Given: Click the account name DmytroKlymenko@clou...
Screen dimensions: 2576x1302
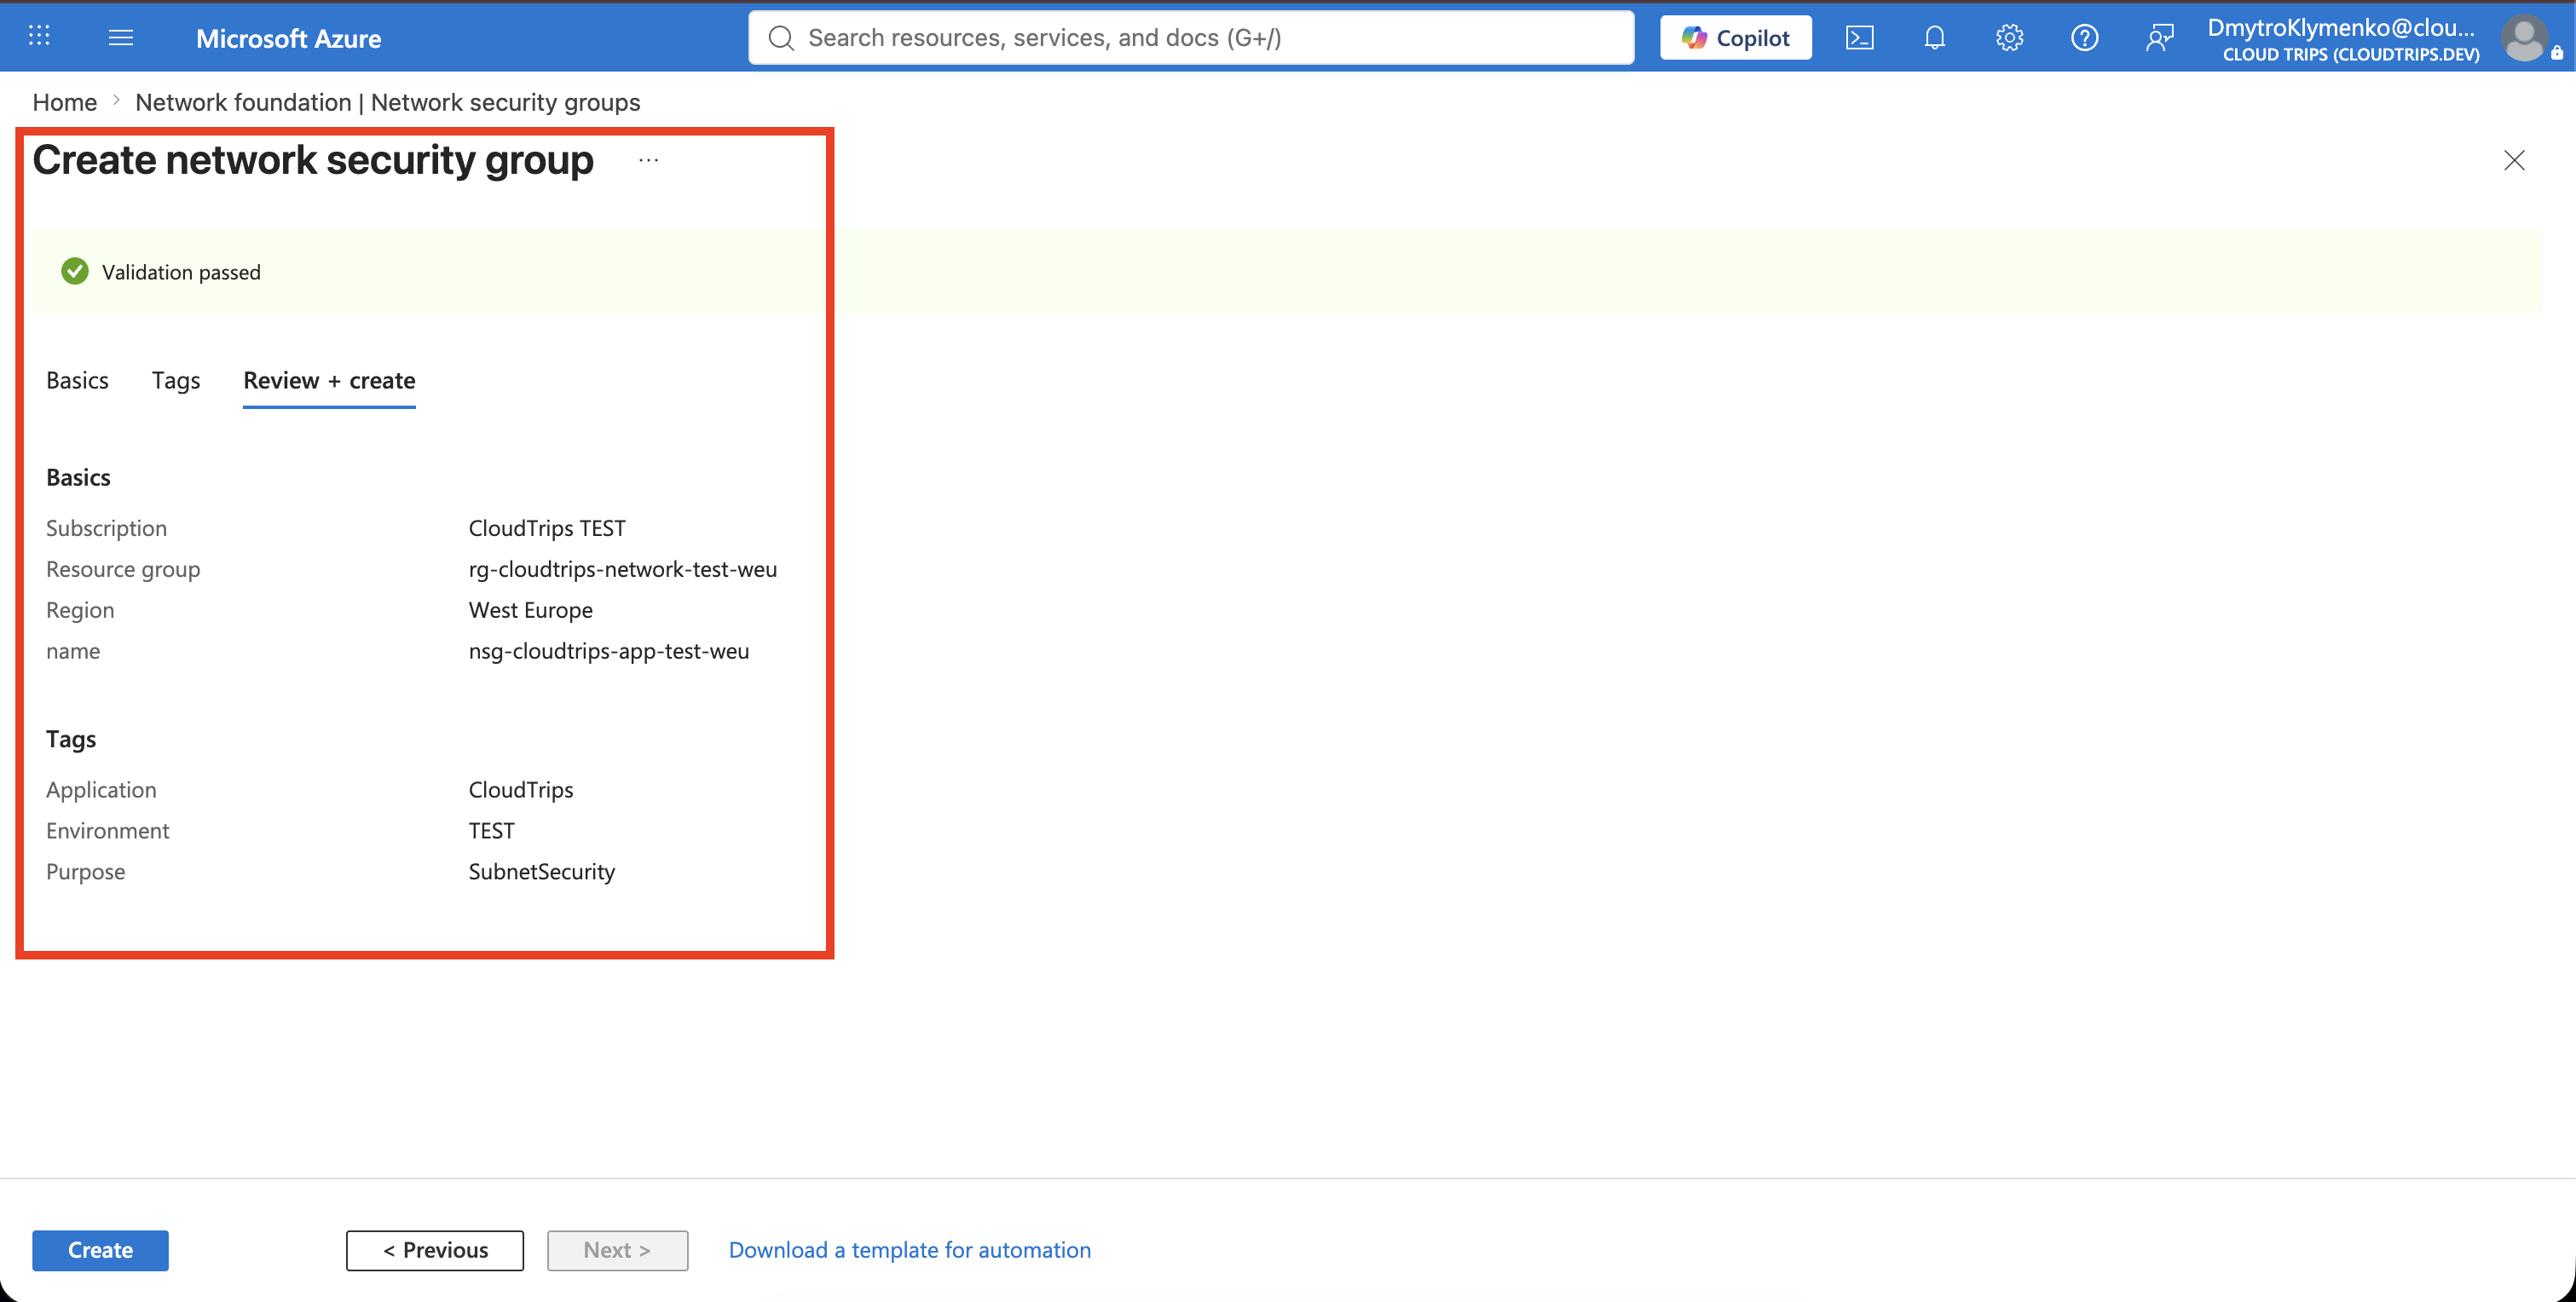Looking at the screenshot, I should point(2341,27).
